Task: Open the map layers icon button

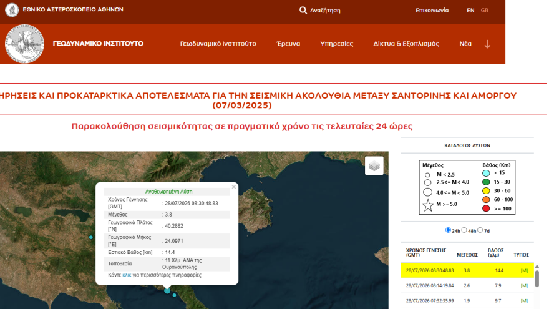Action: pyautogui.click(x=374, y=165)
